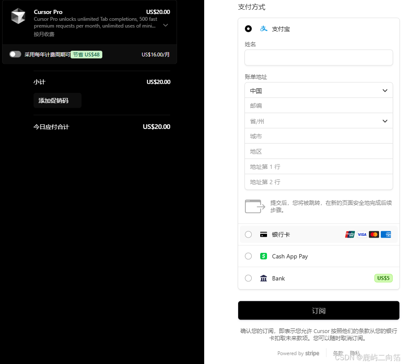Click the Mastercard logo
Viewport: 402px width, 364px height.
[x=374, y=234]
